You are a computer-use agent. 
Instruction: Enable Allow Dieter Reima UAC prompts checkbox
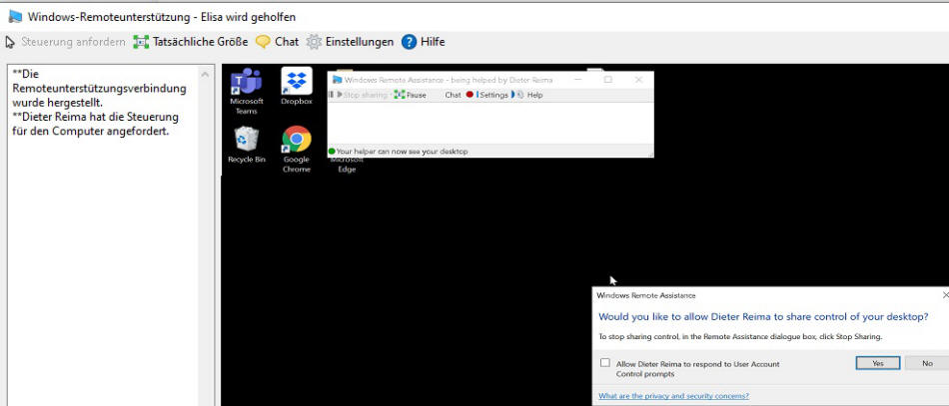click(605, 364)
